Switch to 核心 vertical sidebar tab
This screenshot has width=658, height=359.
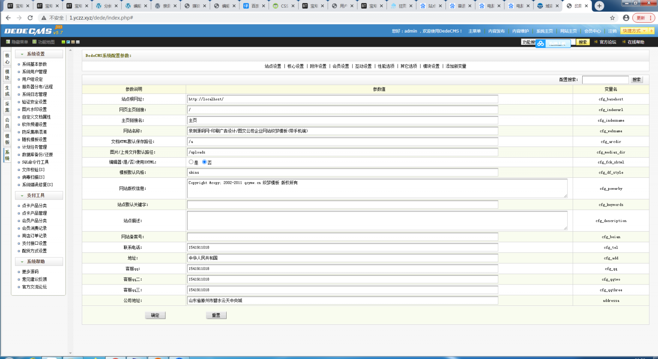coord(7,59)
